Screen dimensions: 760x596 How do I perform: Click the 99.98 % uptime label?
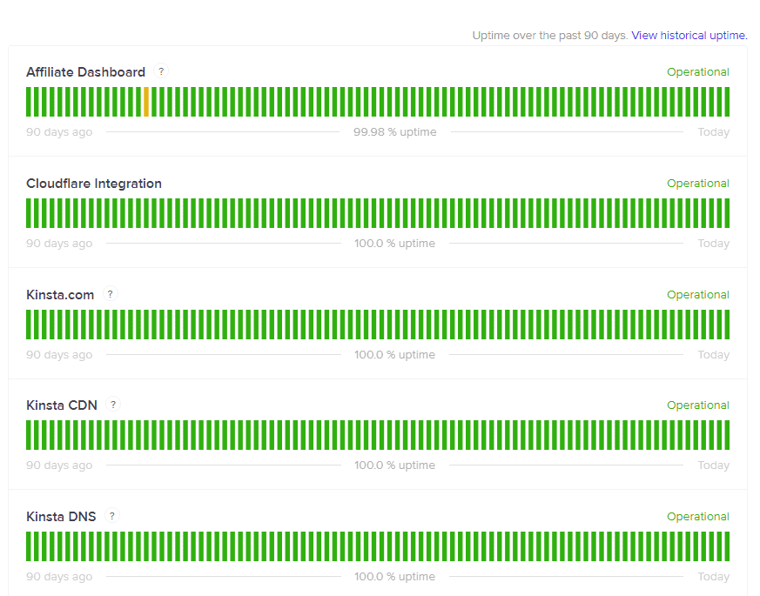point(394,131)
